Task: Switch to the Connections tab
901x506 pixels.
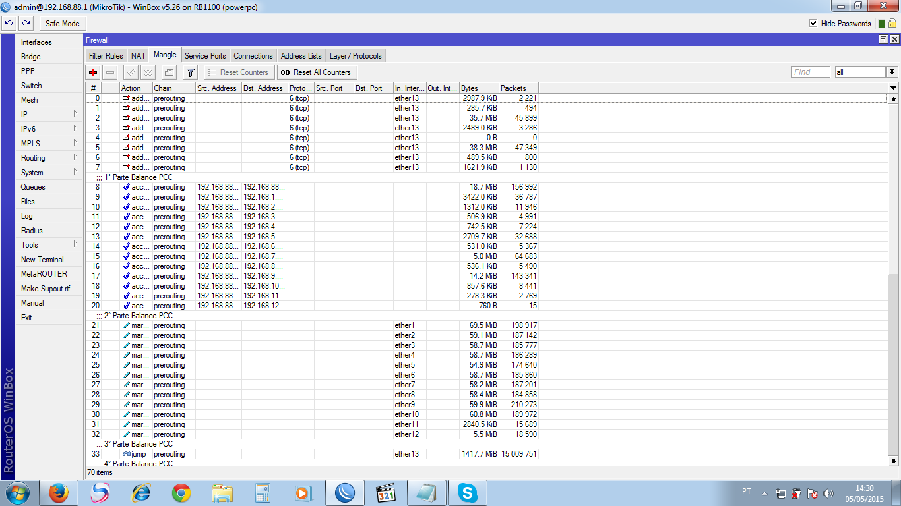Action: (x=253, y=56)
